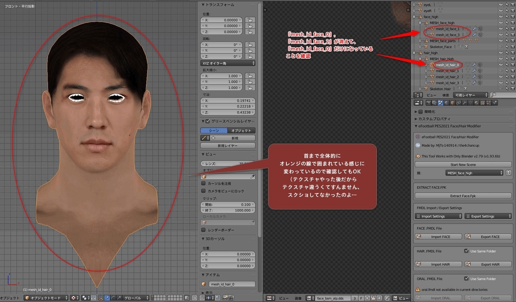Image resolution: width=516 pixels, height=302 pixels.
Task: Hide mesh_id_face_1 with its eye icon
Action: tap(501, 29)
